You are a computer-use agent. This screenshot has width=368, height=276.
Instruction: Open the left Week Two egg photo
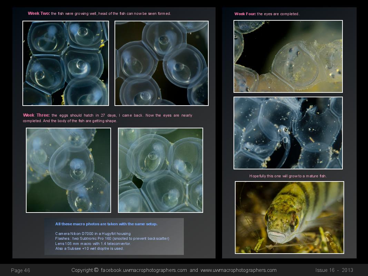click(x=66, y=63)
